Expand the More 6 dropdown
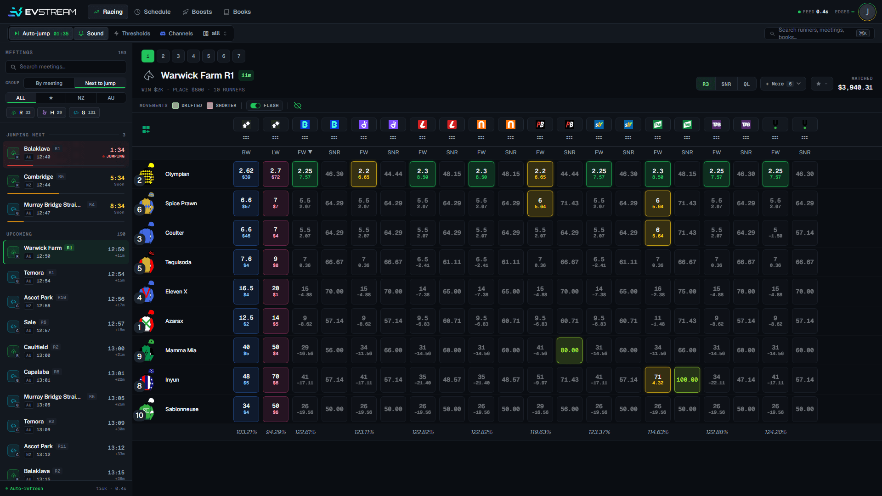The height and width of the screenshot is (496, 882). (x=783, y=84)
